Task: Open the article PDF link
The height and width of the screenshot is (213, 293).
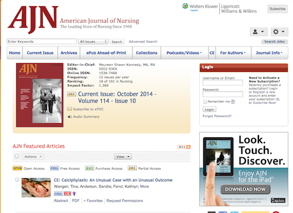Action: (76, 201)
